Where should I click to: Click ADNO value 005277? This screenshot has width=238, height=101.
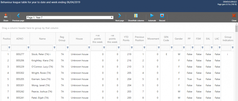click(20, 54)
